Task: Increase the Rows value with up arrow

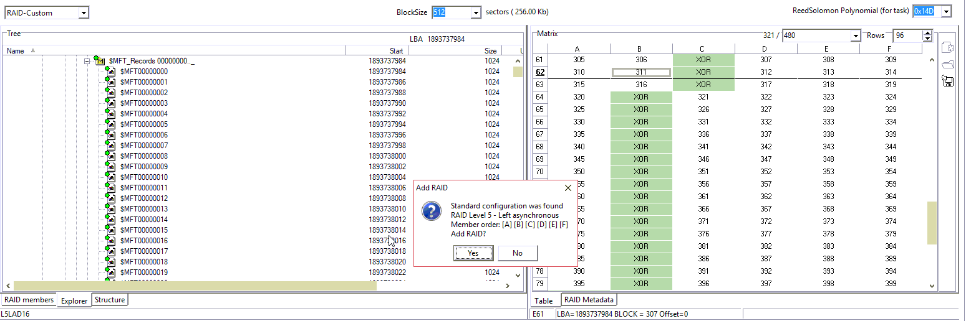Action: pyautogui.click(x=927, y=32)
